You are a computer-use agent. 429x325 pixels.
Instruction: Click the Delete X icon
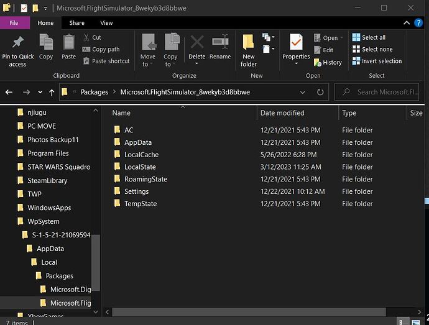[x=197, y=42]
